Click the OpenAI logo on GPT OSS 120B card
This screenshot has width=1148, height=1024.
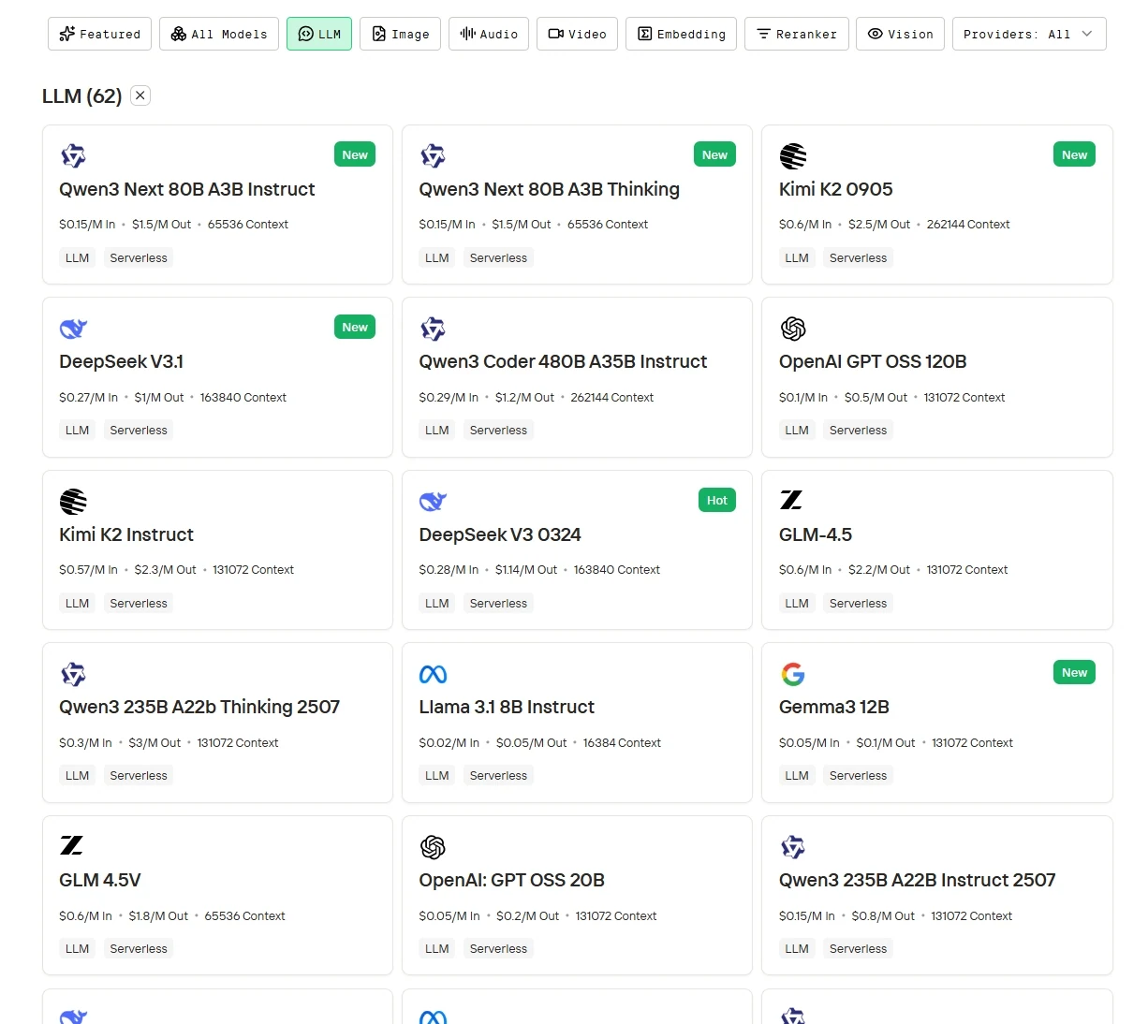pyautogui.click(x=793, y=329)
